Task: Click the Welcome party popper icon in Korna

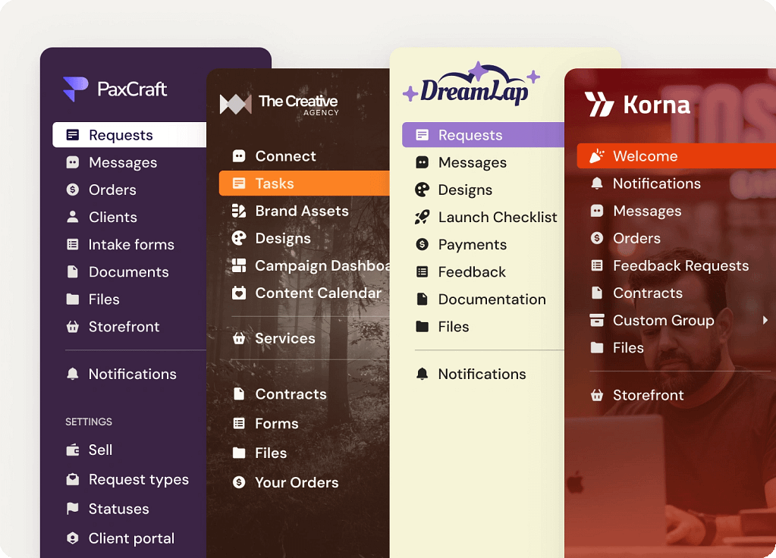Action: [597, 156]
